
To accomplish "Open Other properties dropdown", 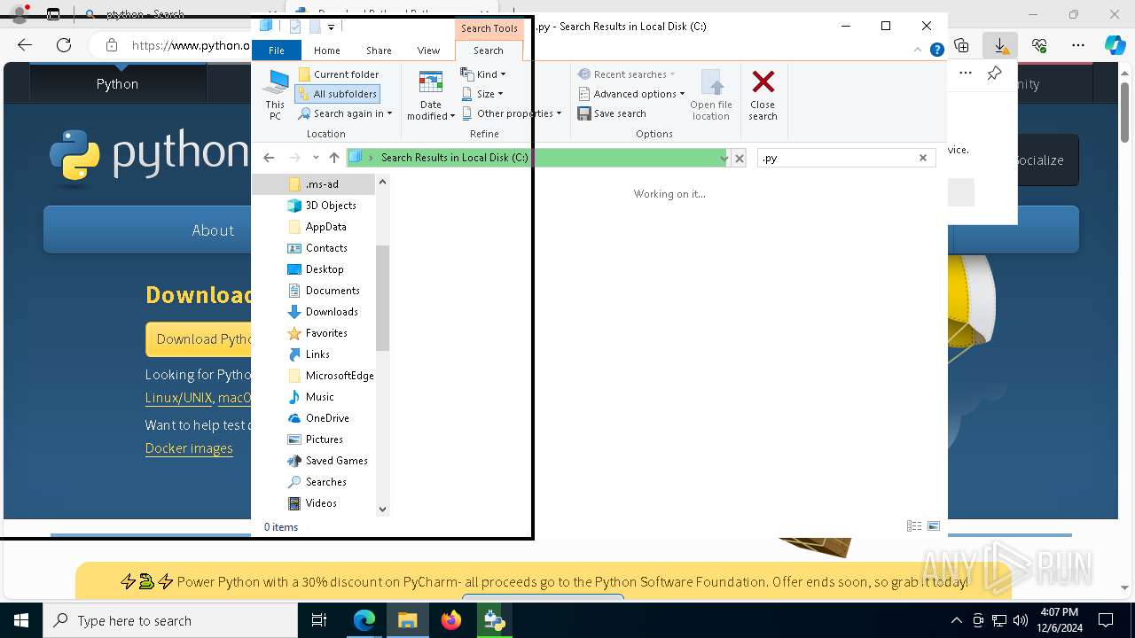I will pos(512,113).
